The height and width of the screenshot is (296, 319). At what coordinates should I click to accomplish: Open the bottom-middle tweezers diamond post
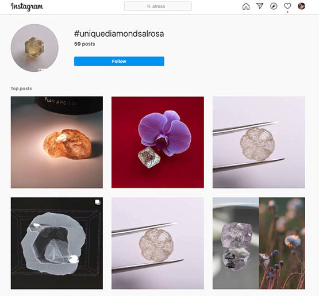coord(157,243)
